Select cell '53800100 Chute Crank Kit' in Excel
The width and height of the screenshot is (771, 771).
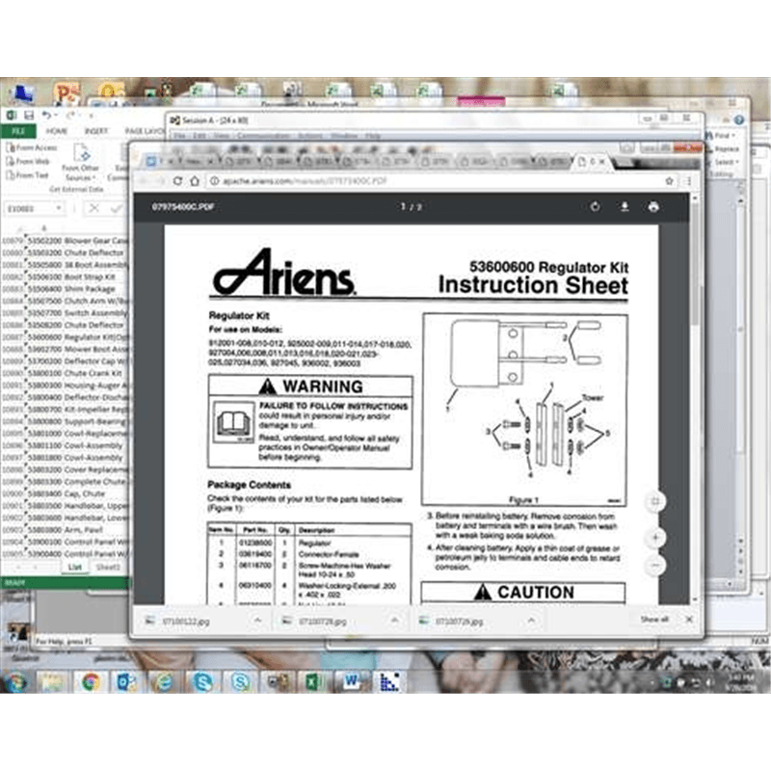point(75,373)
